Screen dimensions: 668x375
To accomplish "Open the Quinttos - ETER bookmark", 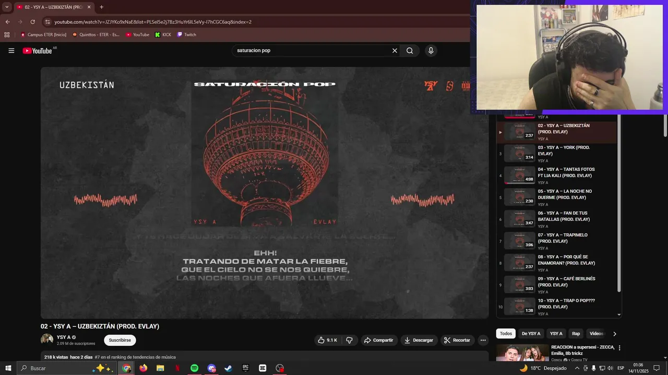I will [x=96, y=35].
